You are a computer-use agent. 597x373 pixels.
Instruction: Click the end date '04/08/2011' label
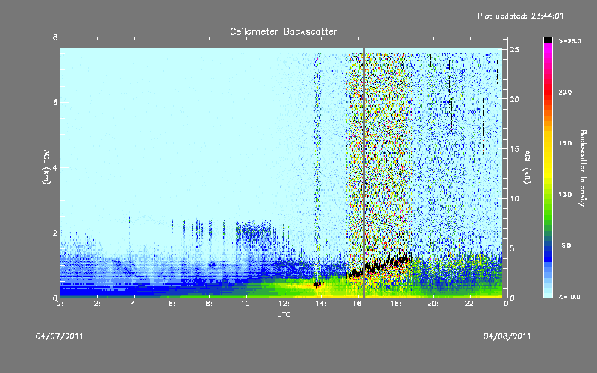(507, 336)
